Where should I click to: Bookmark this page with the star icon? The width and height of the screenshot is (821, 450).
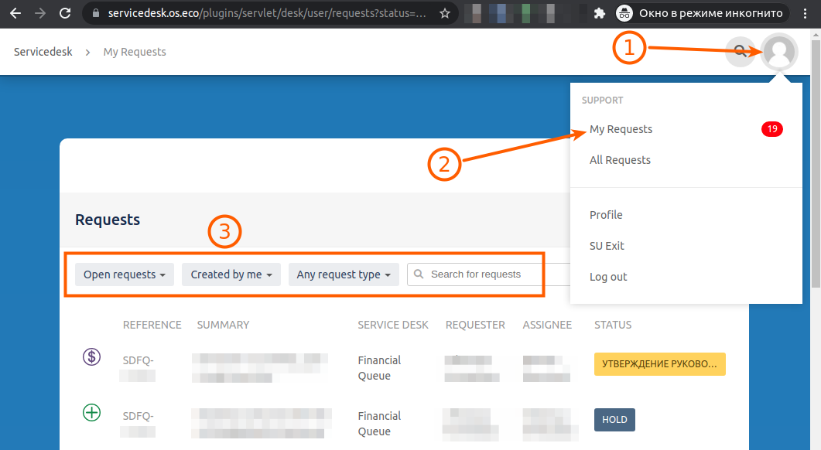coord(444,13)
